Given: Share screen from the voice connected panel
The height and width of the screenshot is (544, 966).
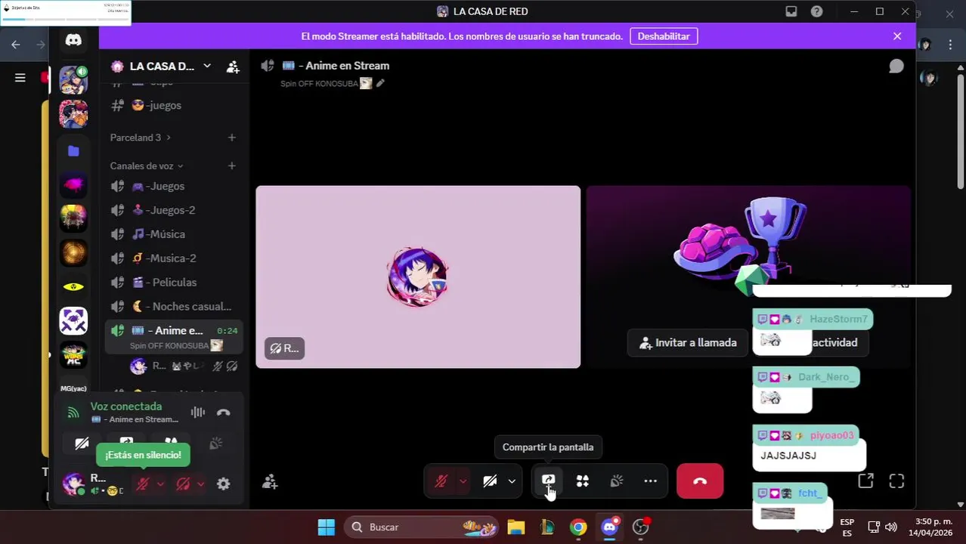Looking at the screenshot, I should 126,443.
